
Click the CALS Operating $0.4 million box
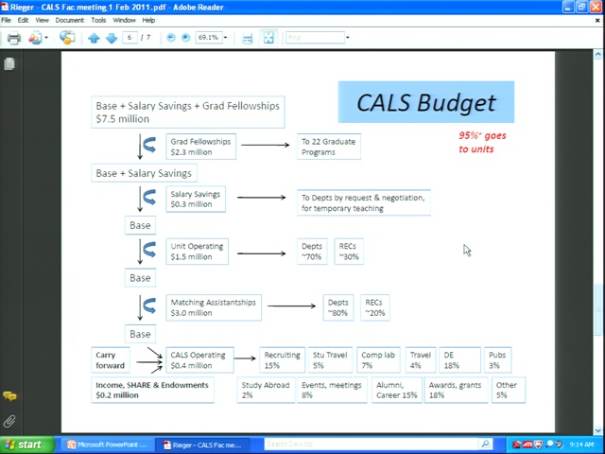point(199,360)
